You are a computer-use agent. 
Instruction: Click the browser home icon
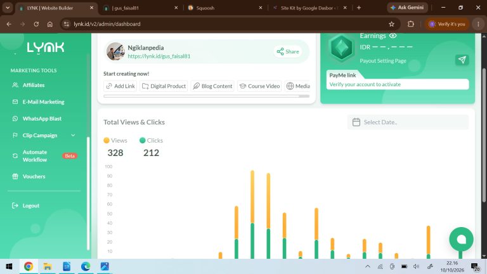click(x=50, y=24)
